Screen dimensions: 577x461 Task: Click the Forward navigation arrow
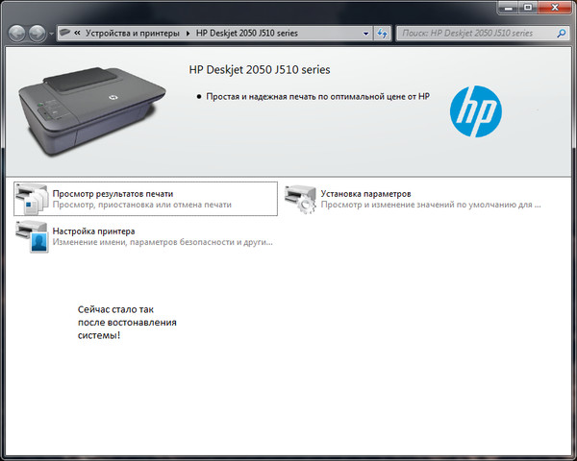pyautogui.click(x=38, y=34)
